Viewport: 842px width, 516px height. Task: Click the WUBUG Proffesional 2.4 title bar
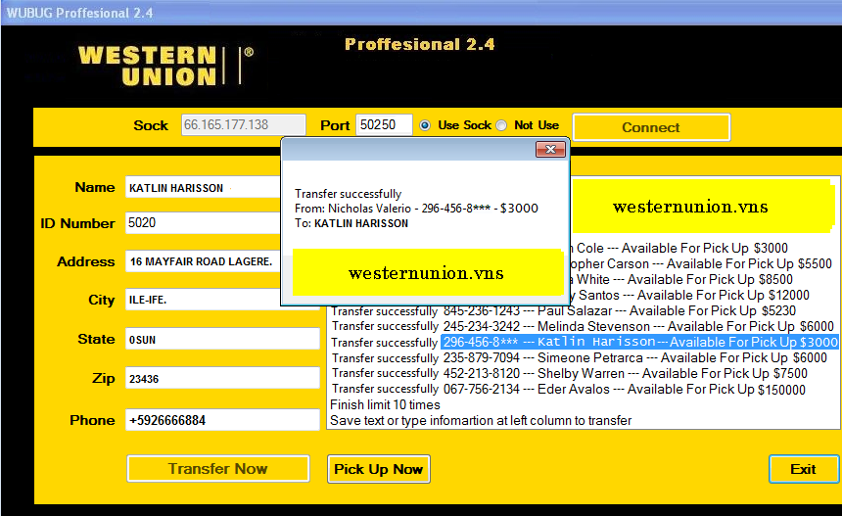pos(421,13)
